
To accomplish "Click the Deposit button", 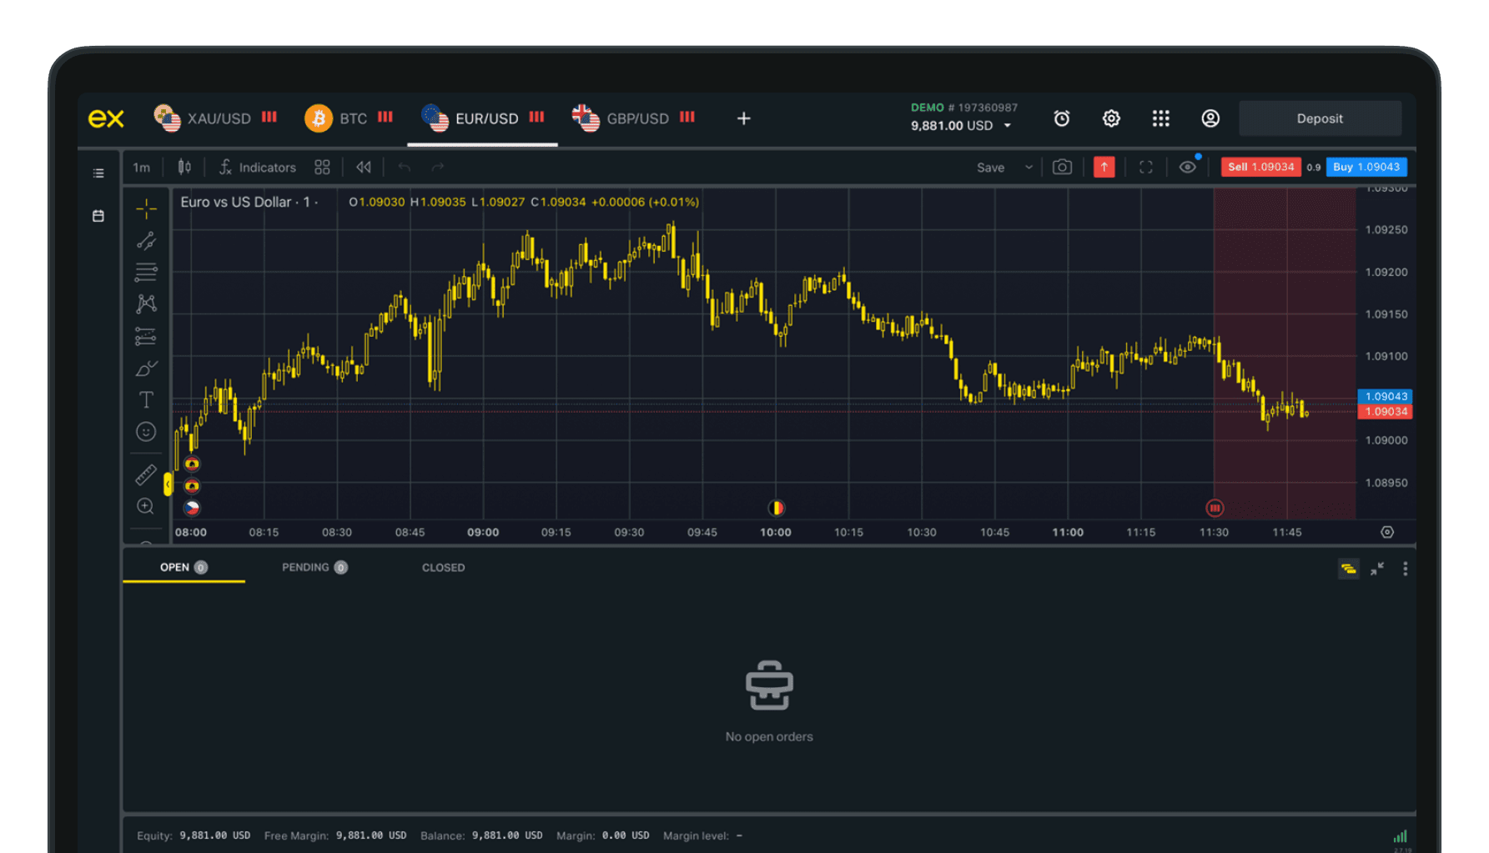I will click(1319, 118).
